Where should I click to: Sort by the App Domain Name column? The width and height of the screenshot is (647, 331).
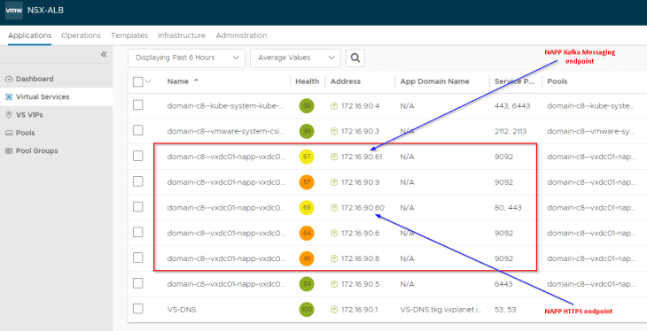(434, 81)
